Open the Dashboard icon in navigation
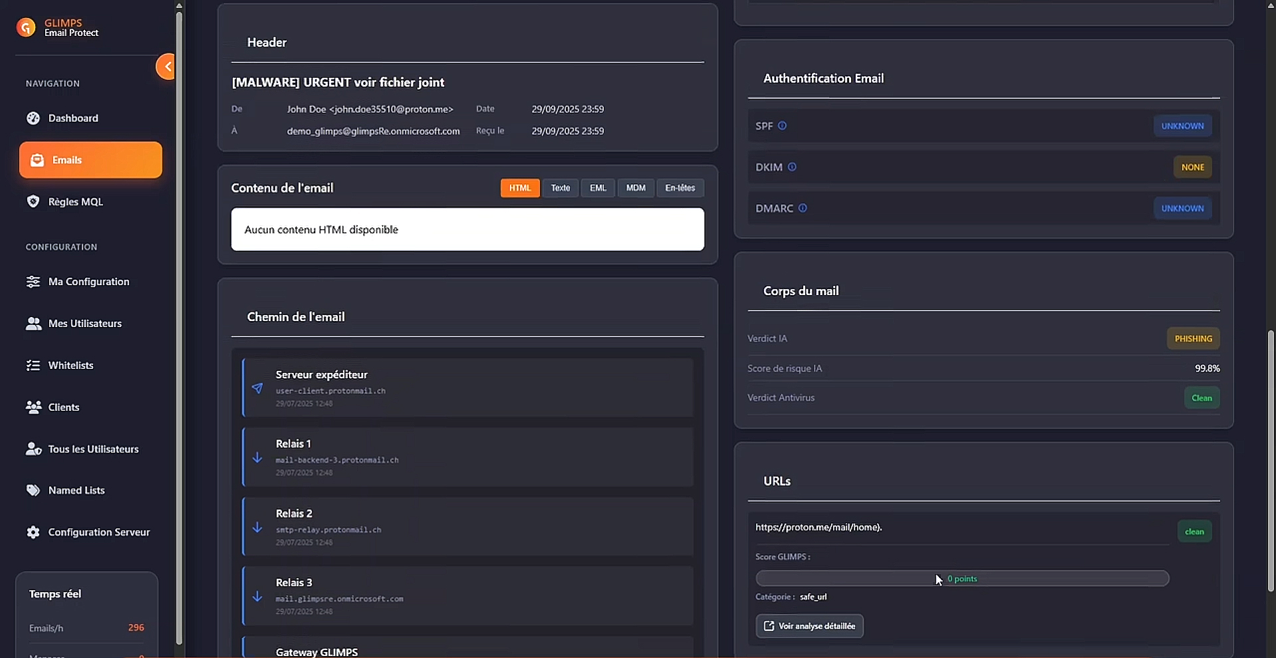Image resolution: width=1276 pixels, height=658 pixels. [33, 118]
